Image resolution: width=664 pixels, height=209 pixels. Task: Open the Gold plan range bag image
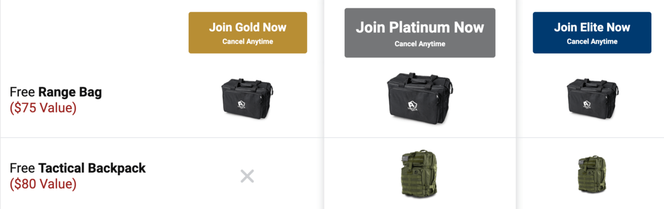tap(247, 98)
